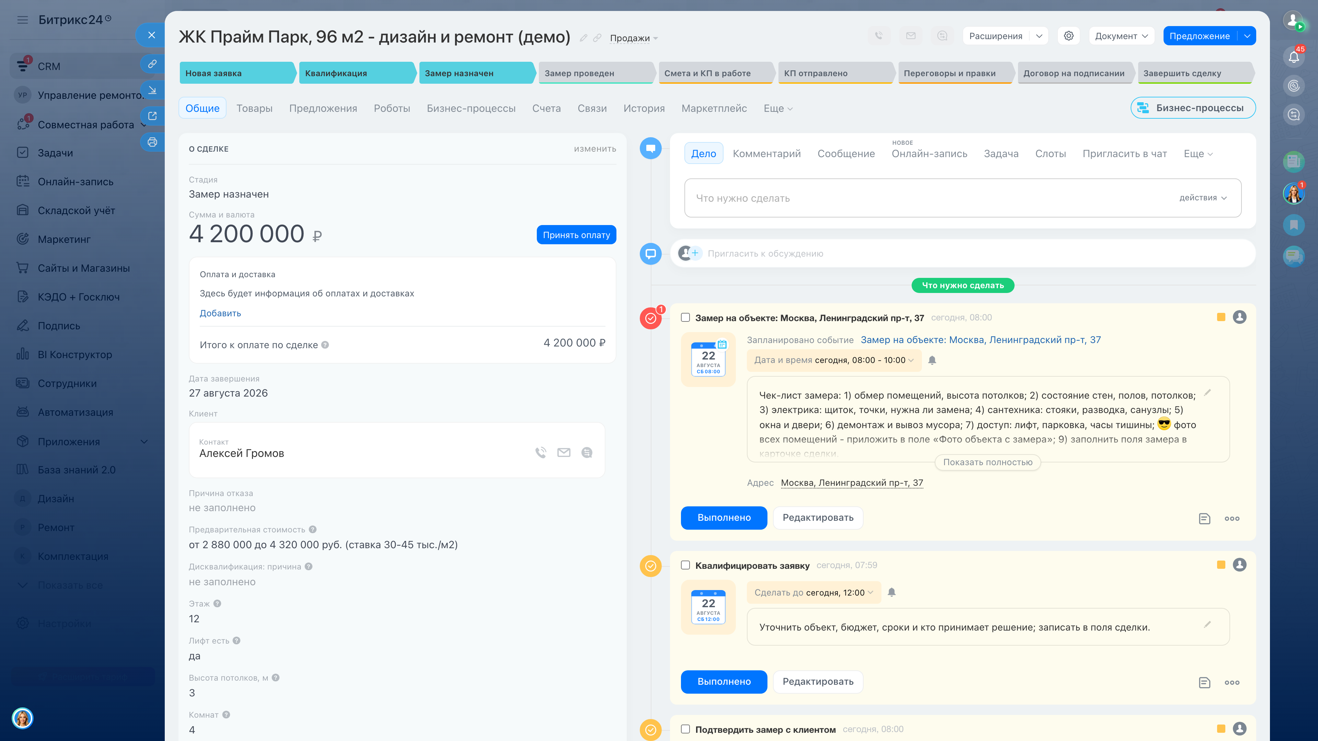
Task: Click the bell reminder icon in Квалифицировать заявку
Action: (892, 592)
